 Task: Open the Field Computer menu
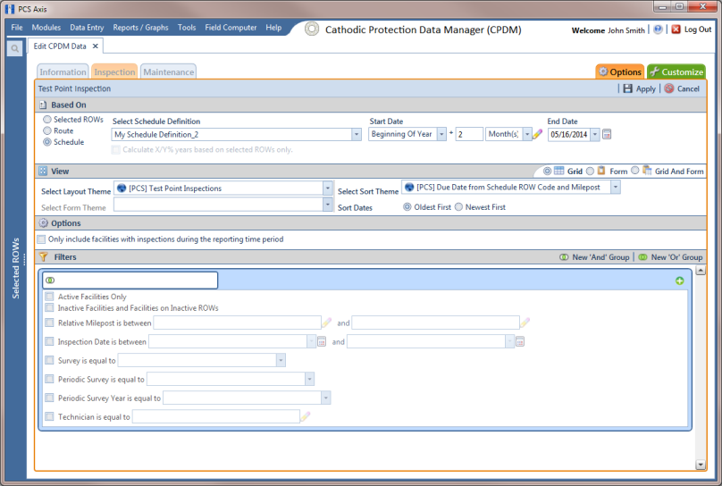(x=231, y=28)
